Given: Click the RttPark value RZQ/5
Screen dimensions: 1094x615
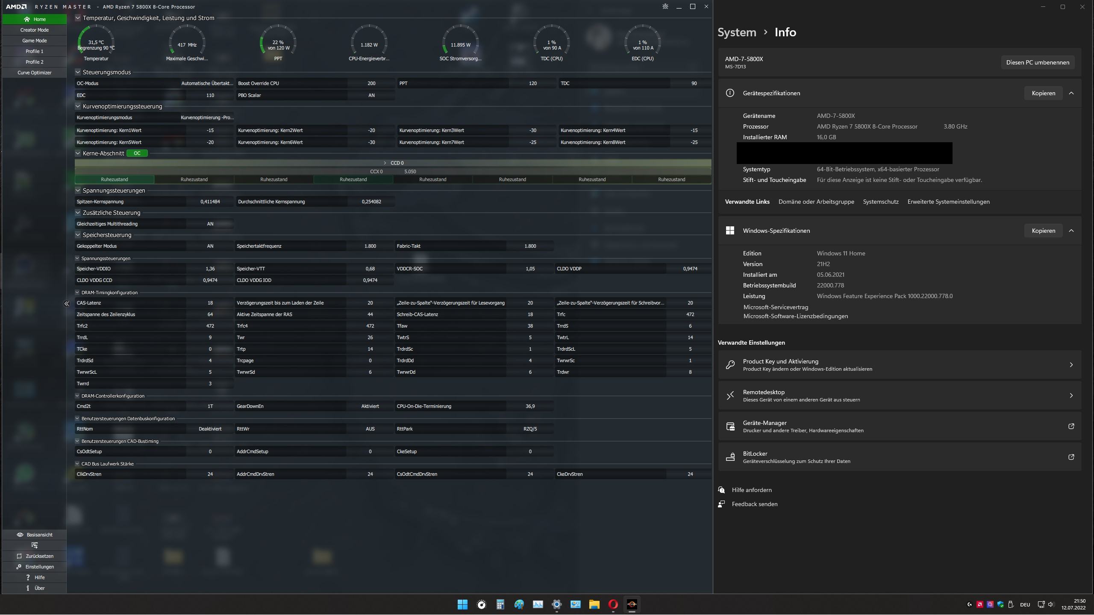Looking at the screenshot, I should click(x=530, y=429).
